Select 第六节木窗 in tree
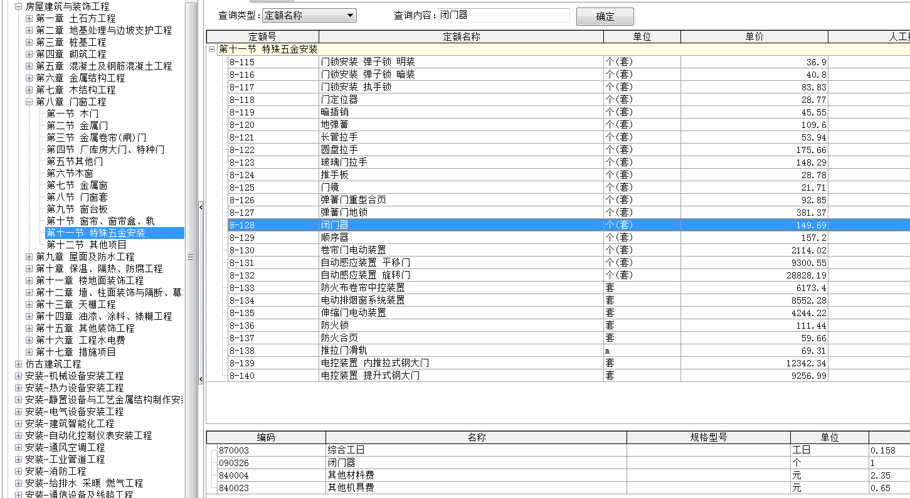 point(70,173)
